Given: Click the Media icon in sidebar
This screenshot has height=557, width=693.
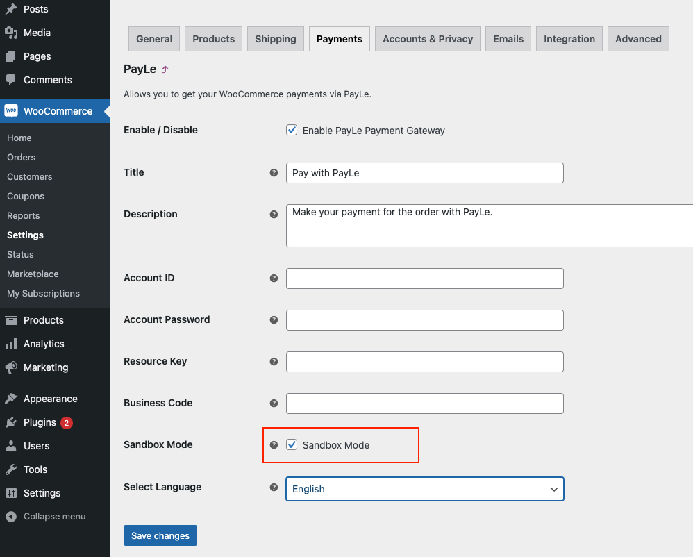Looking at the screenshot, I should (x=11, y=33).
